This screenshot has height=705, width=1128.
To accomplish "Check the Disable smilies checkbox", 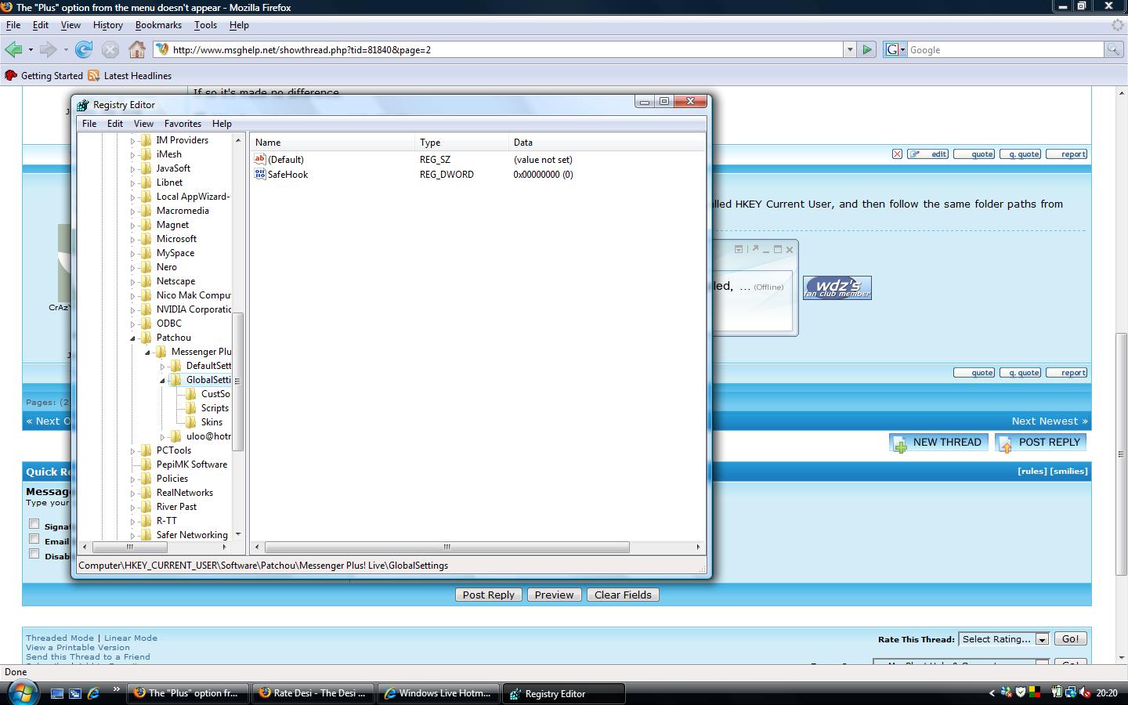I will click(34, 554).
